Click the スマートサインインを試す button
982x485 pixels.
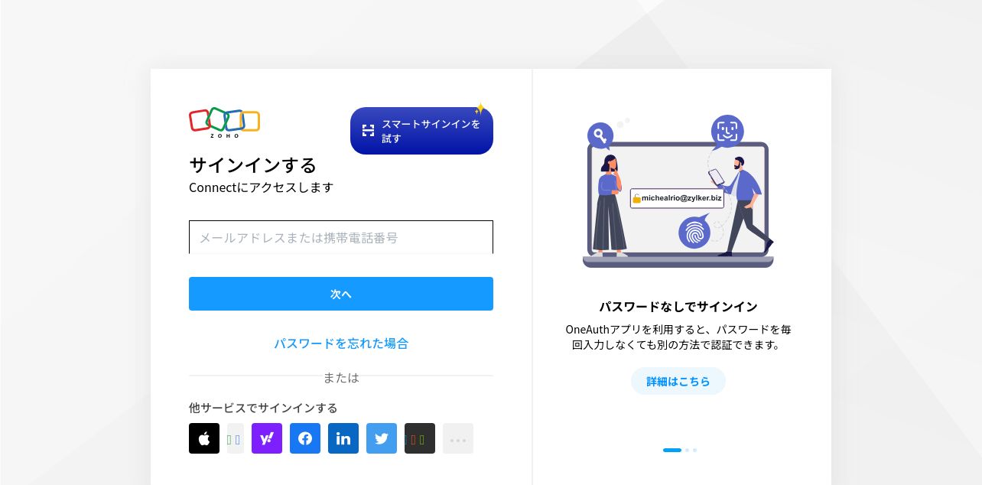[x=421, y=131]
